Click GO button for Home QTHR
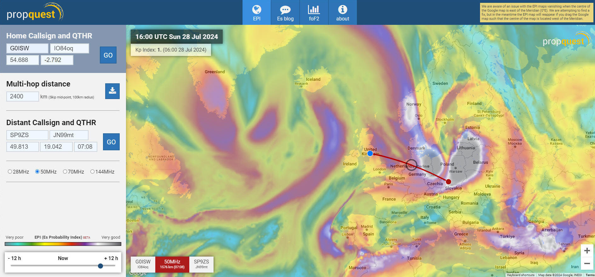The width and height of the screenshot is (595, 277). tap(108, 55)
